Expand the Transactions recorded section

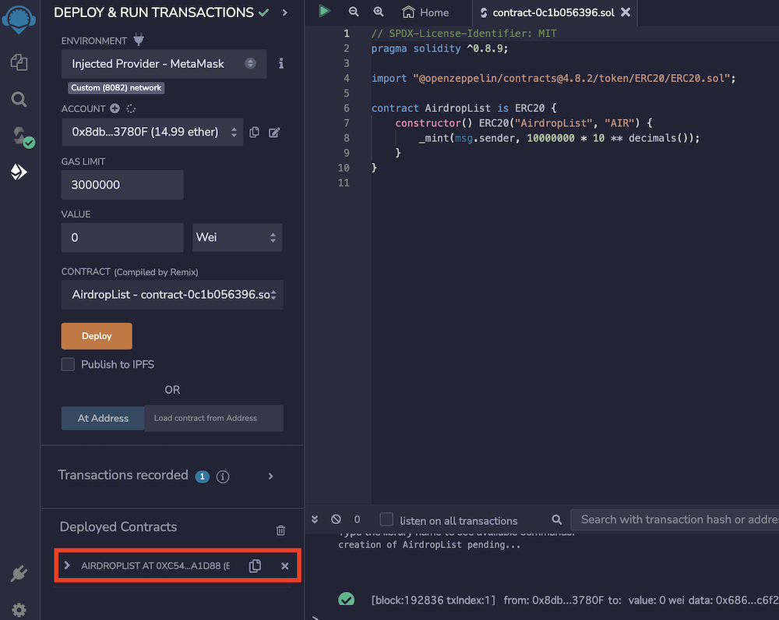[271, 476]
